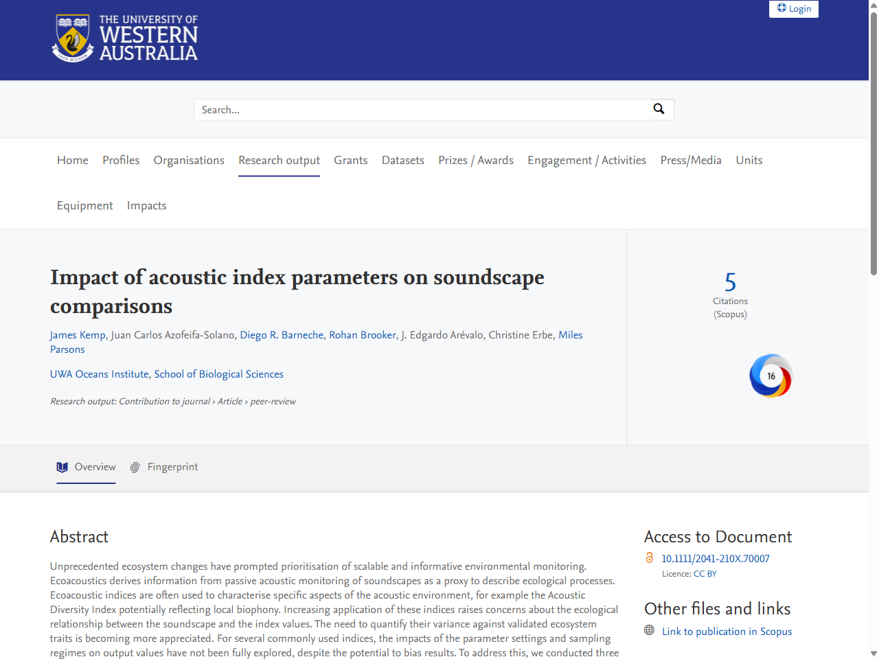Open the Profiles page
This screenshot has width=879, height=659.
click(x=121, y=160)
